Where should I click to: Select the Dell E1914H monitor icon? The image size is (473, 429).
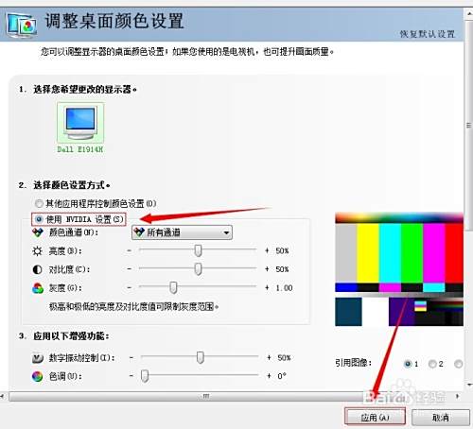pos(80,122)
